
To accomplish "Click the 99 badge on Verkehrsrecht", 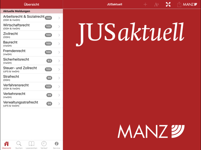I will (x=49, y=95).
